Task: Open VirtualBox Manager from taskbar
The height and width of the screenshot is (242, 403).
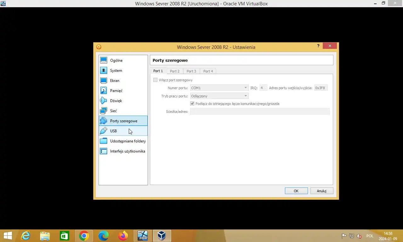Action: click(162, 236)
